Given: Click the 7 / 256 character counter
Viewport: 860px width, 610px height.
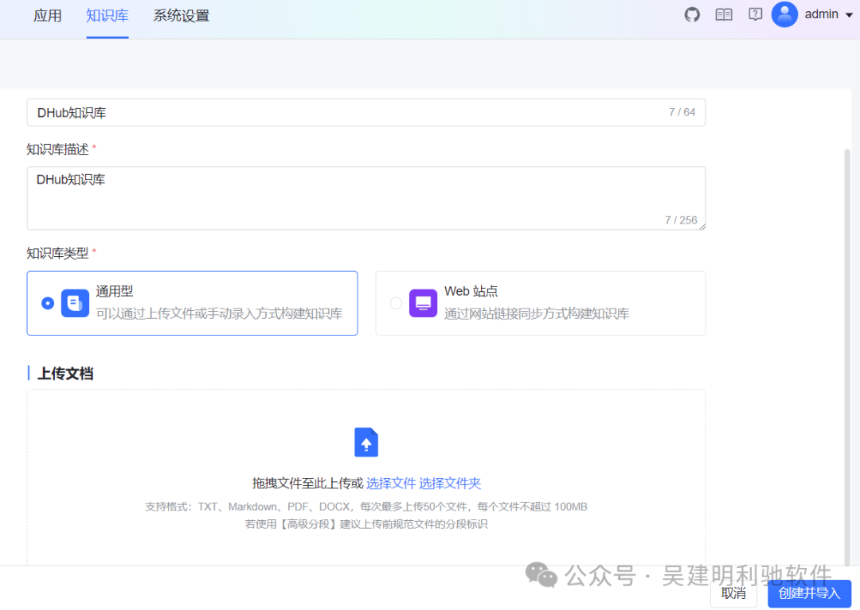Looking at the screenshot, I should (681, 220).
